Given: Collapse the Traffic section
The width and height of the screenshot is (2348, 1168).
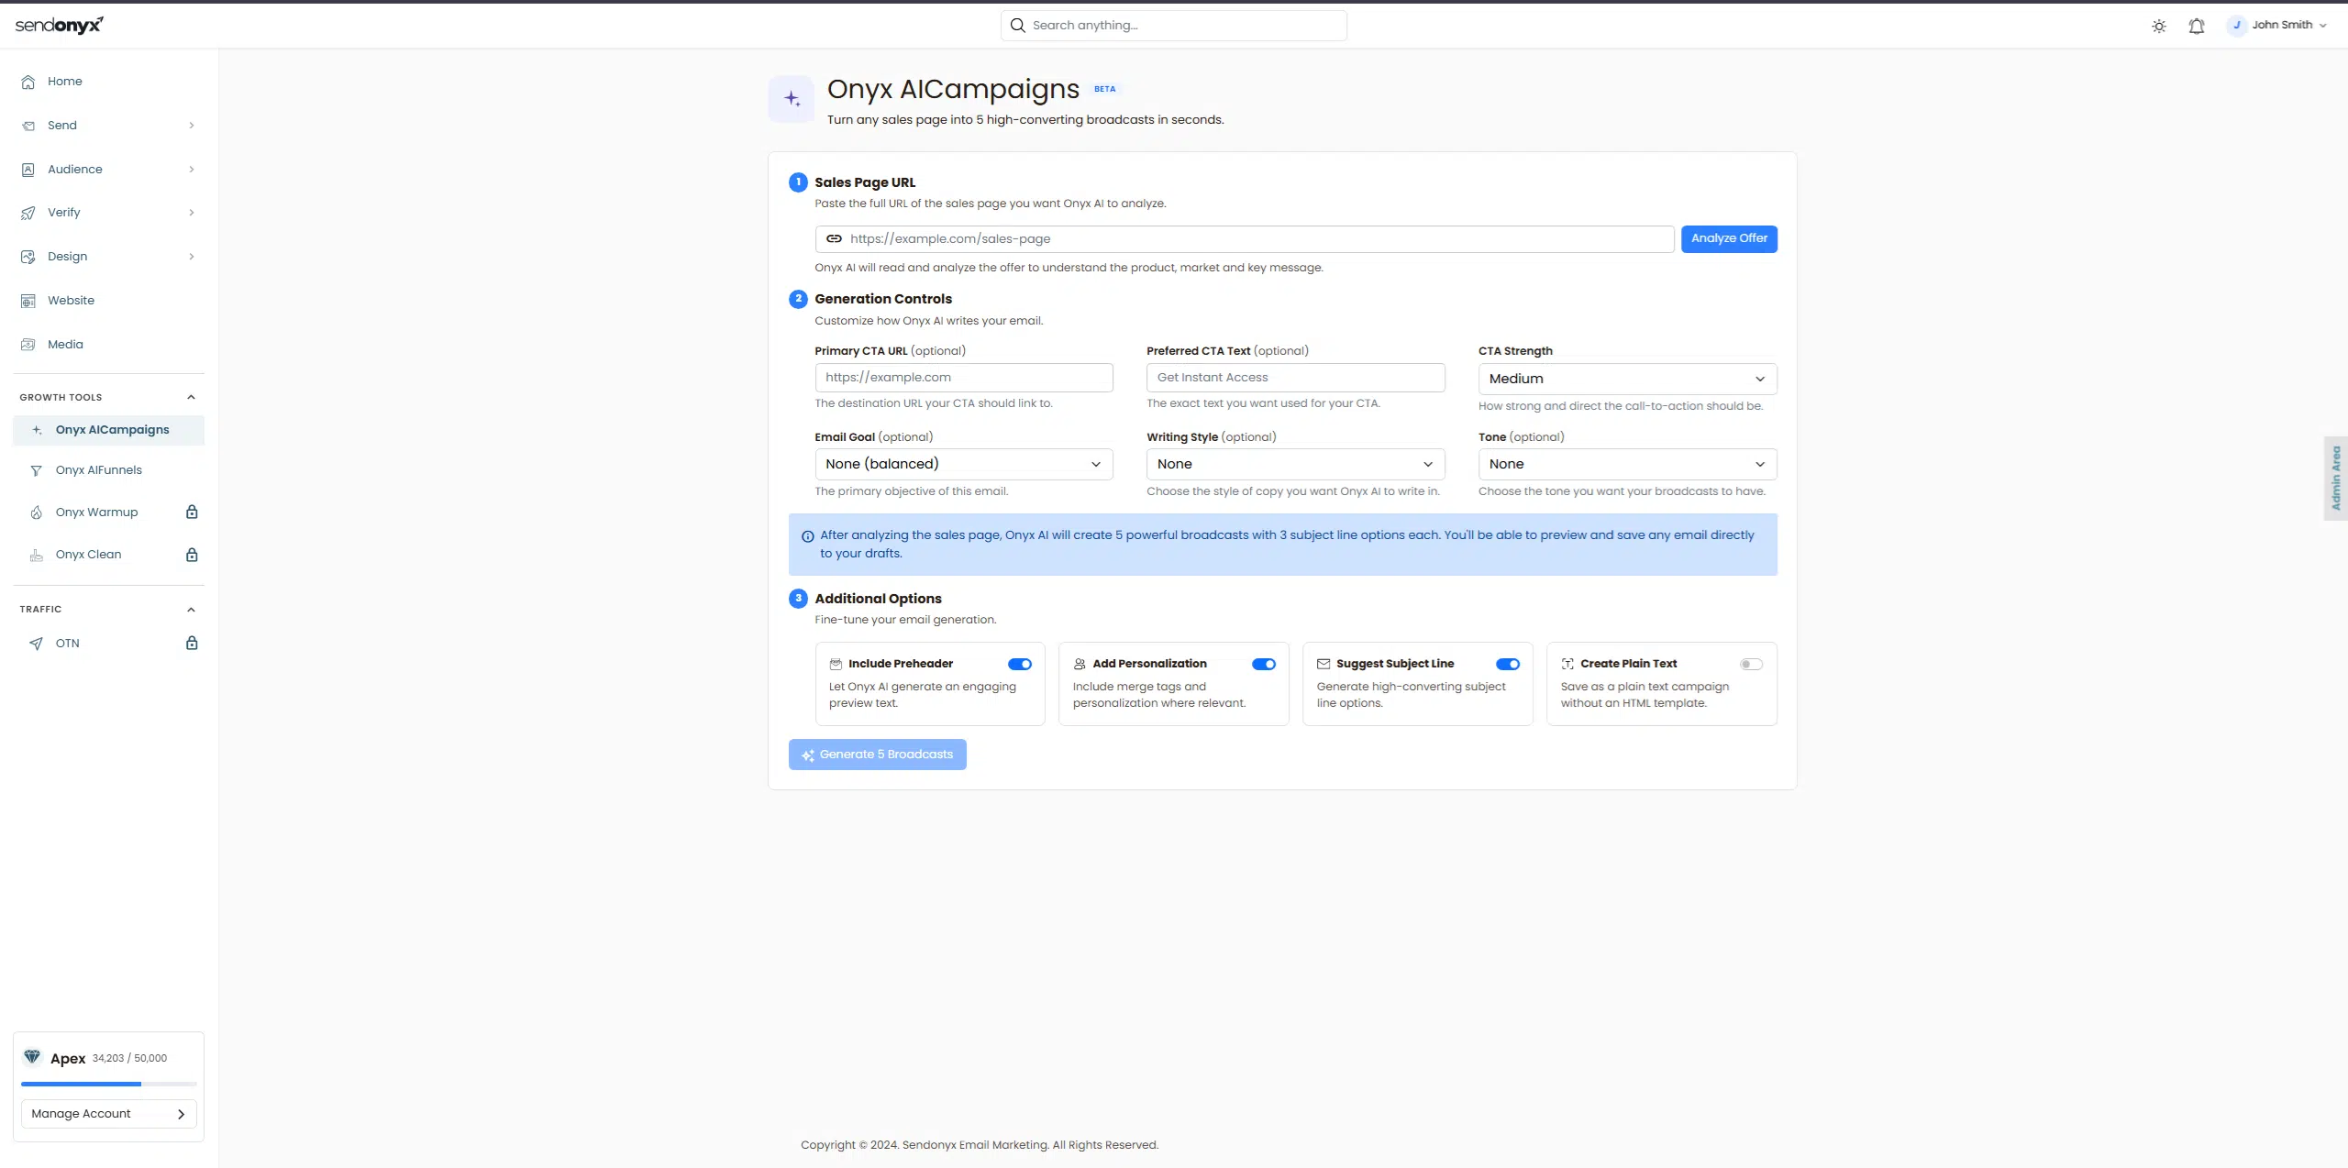Looking at the screenshot, I should (191, 610).
